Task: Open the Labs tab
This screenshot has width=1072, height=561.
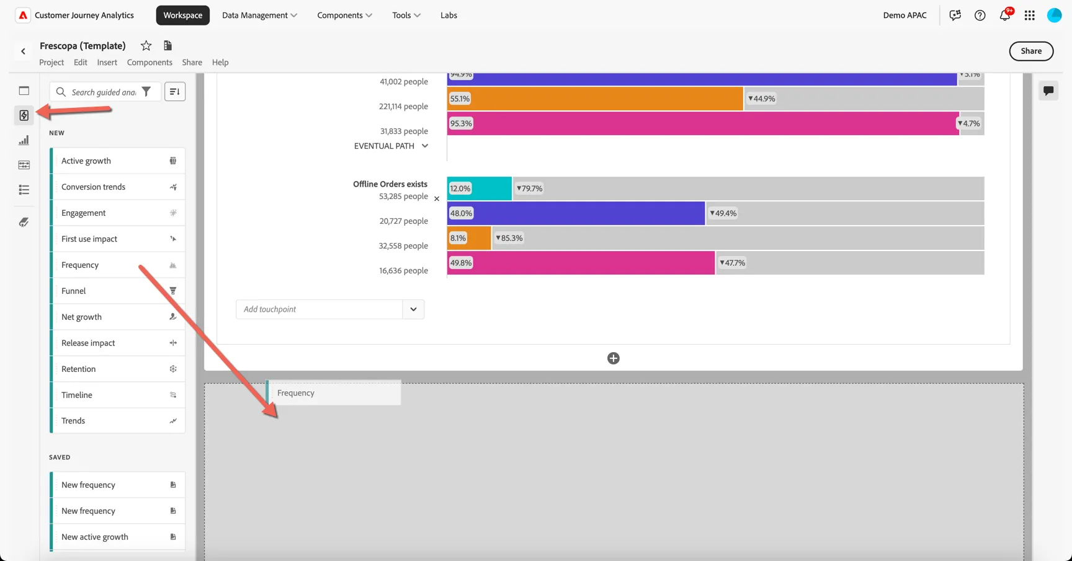Action: 449,15
